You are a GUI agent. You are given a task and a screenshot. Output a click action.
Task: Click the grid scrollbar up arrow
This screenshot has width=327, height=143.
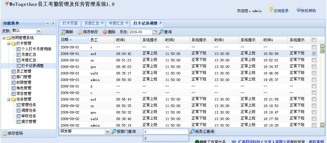322,47
